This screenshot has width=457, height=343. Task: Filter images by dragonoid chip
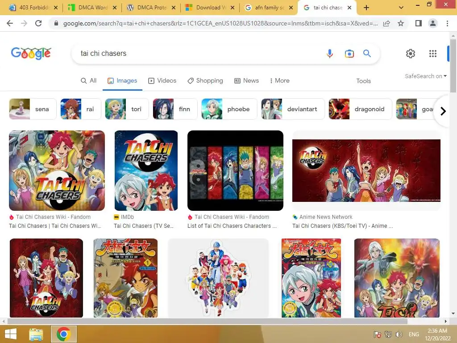(x=360, y=109)
